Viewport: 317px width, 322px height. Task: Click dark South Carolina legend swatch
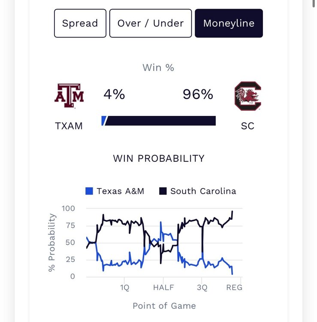click(163, 191)
